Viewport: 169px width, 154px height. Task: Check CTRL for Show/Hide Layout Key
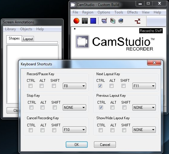pyautogui.click(x=101, y=130)
